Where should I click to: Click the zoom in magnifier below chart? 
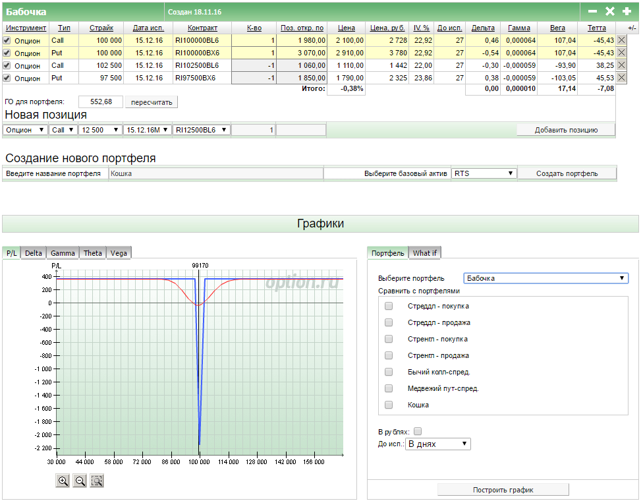click(63, 481)
